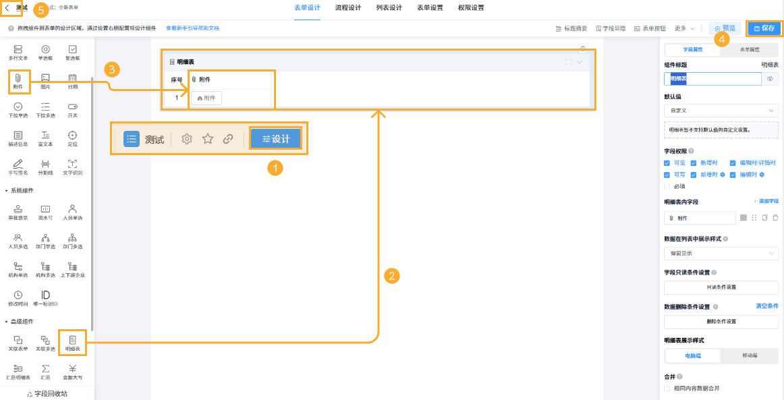Open the 表单属性 tab
Image resolution: width=784 pixels, height=400 pixels.
tap(750, 50)
